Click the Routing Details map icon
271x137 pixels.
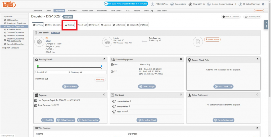pyautogui.click(x=36, y=60)
